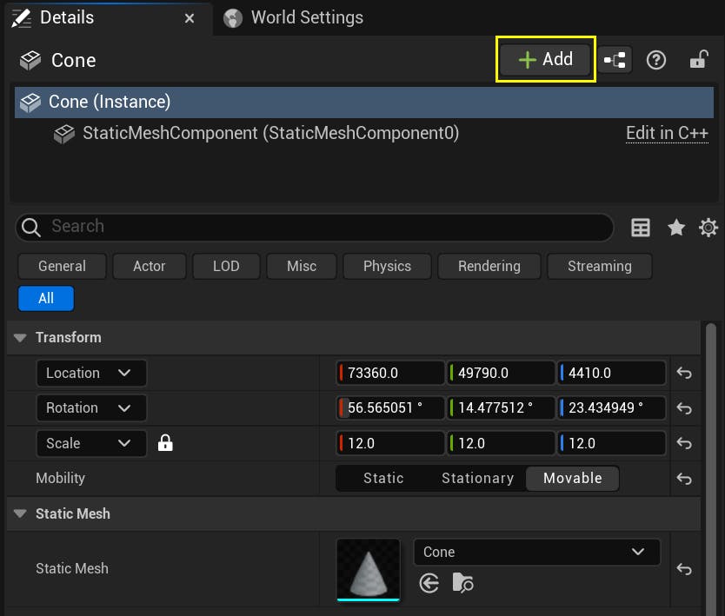
Task: Filter properties with the Physics category
Action: [386, 266]
